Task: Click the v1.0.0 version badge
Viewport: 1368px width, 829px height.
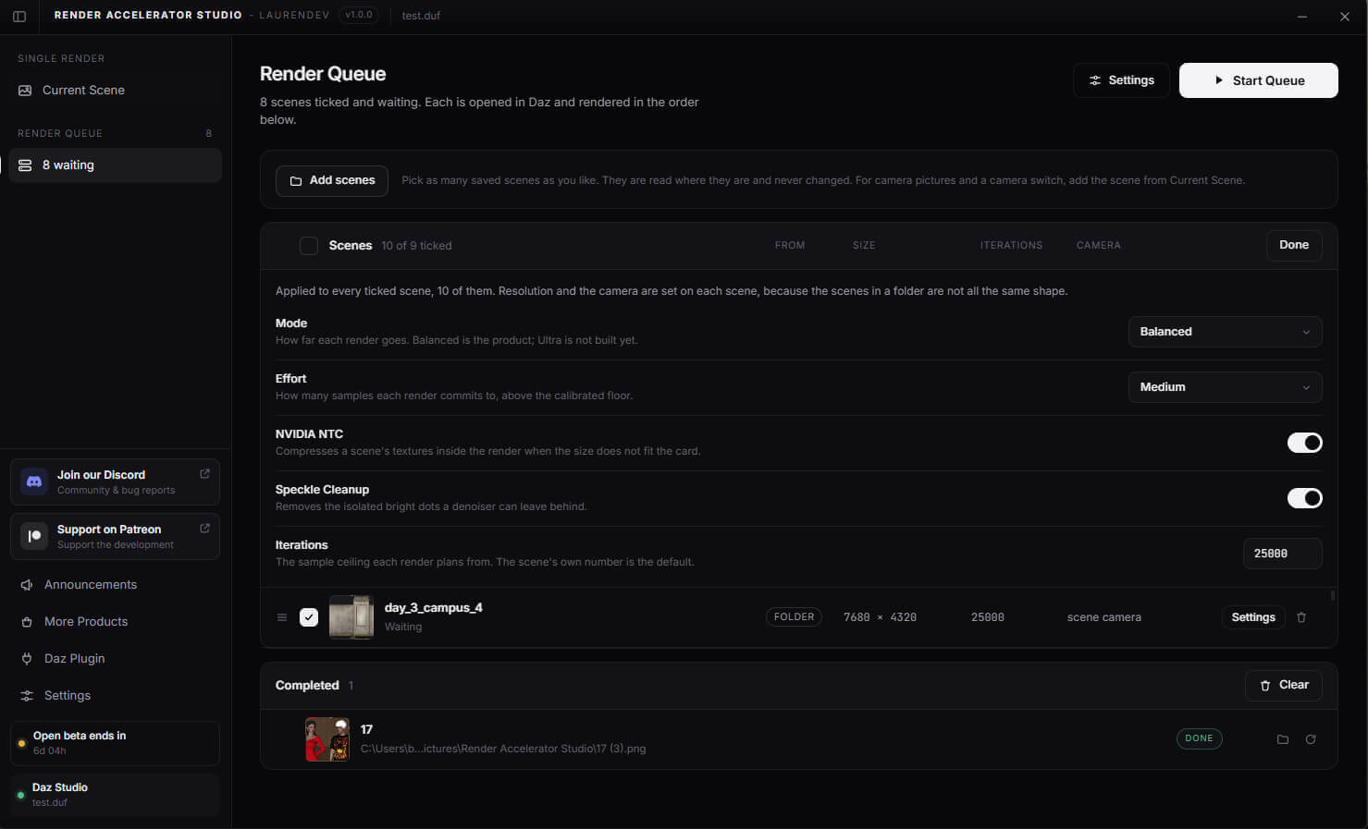Action: 358,15
